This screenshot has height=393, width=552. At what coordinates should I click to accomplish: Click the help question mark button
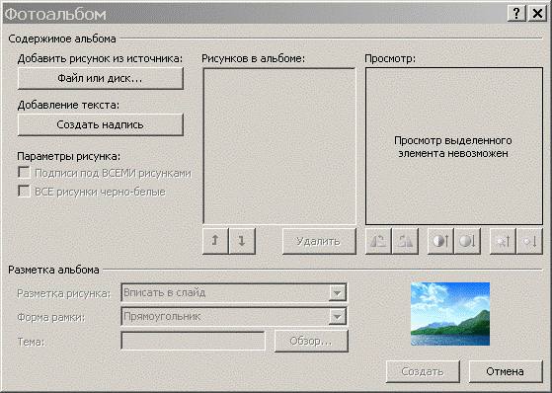516,14
